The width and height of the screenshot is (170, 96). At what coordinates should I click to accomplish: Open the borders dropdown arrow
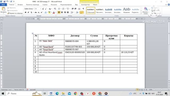[x=83, y=13]
